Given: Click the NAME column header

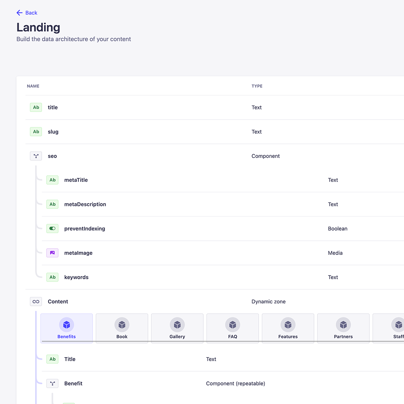Looking at the screenshot, I should pyautogui.click(x=33, y=86).
